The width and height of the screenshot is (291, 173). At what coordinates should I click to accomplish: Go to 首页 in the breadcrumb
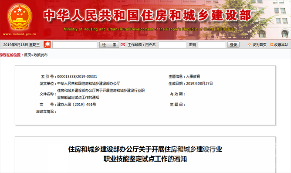tap(27, 55)
